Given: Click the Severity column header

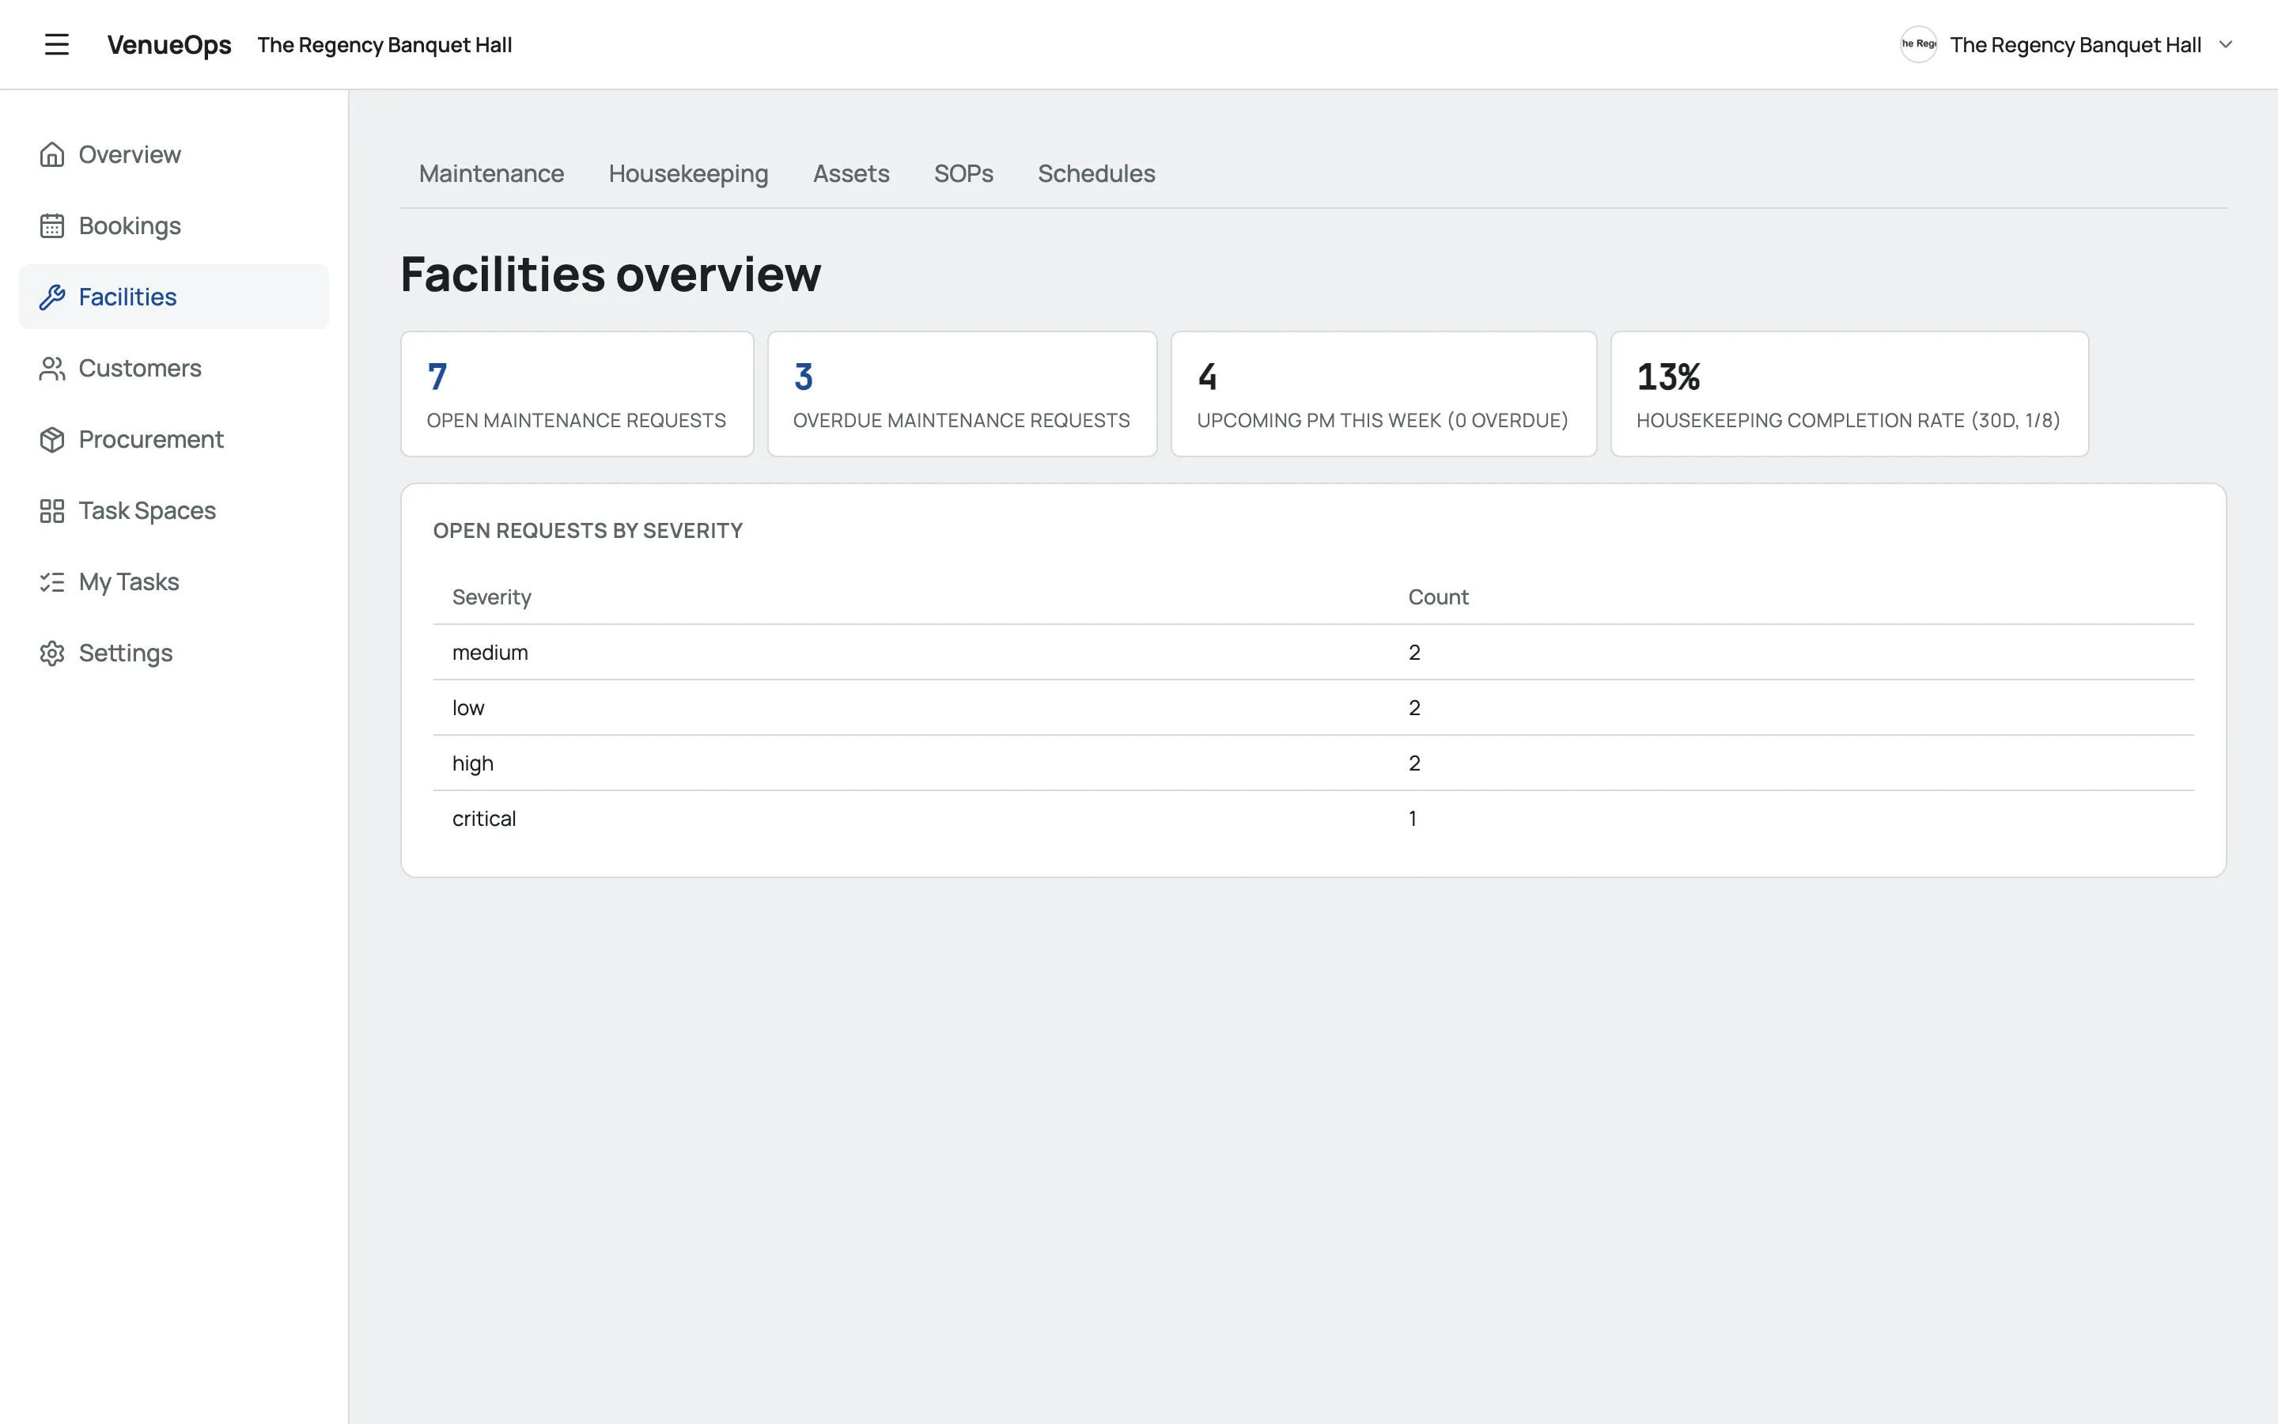Looking at the screenshot, I should (x=491, y=597).
